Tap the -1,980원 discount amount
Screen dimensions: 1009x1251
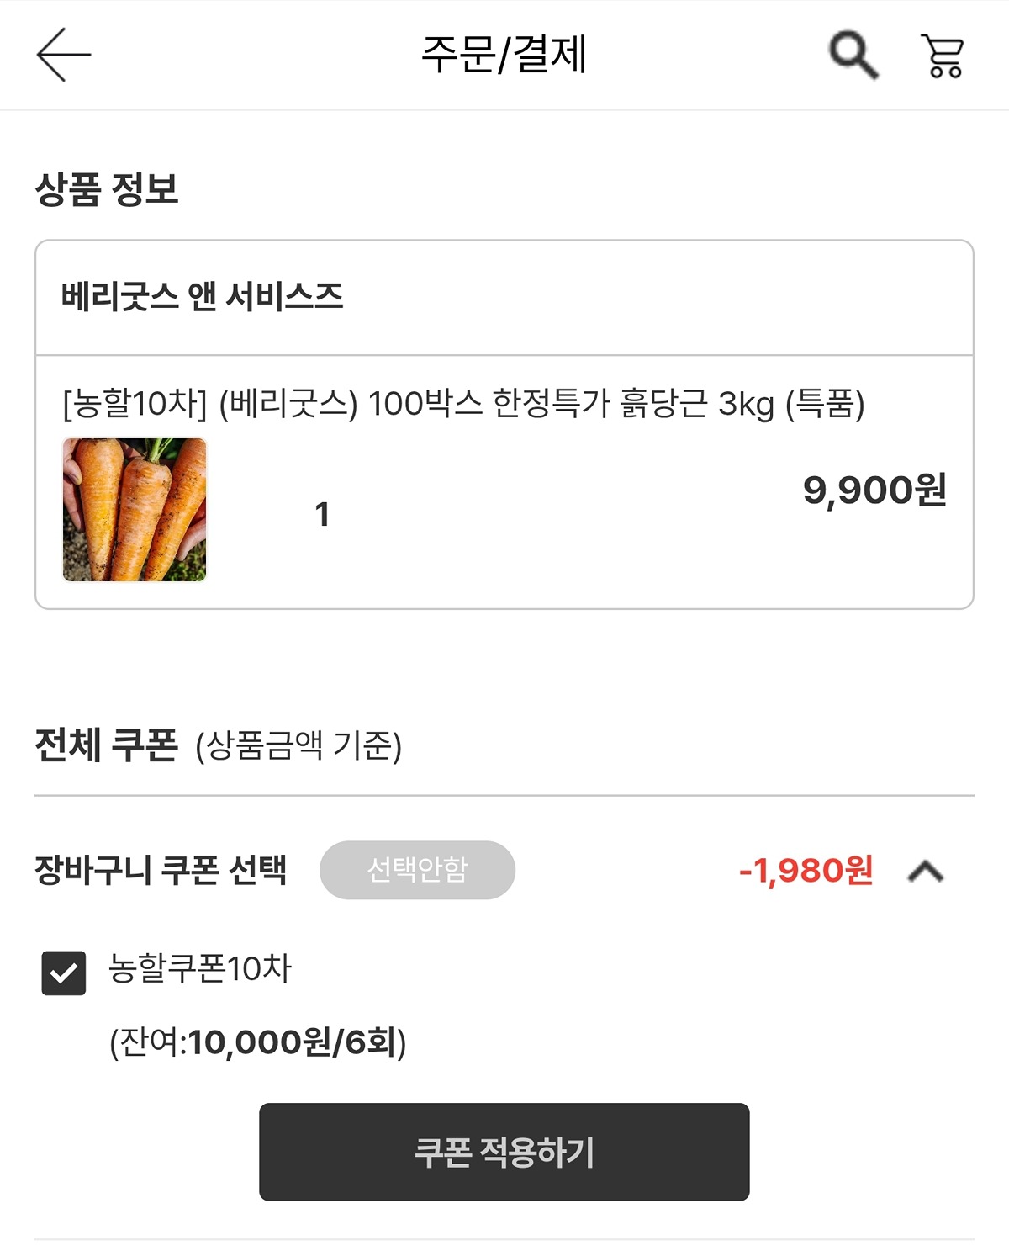(806, 871)
